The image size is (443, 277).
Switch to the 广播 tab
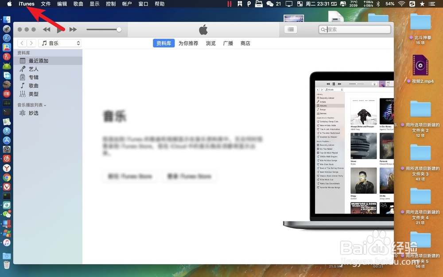coord(228,43)
